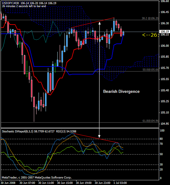The image size is (170, 185).
Task: Click the '30 Jun 07:00' time axis label
Action: click(x=27, y=183)
